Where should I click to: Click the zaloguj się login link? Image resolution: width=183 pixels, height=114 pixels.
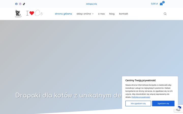(91, 4)
